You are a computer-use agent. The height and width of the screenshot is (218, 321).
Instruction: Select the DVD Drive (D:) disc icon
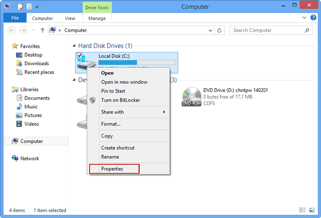(x=192, y=97)
